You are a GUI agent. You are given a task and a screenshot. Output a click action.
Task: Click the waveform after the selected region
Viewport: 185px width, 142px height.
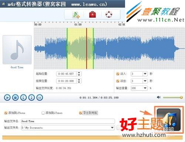[134, 49]
